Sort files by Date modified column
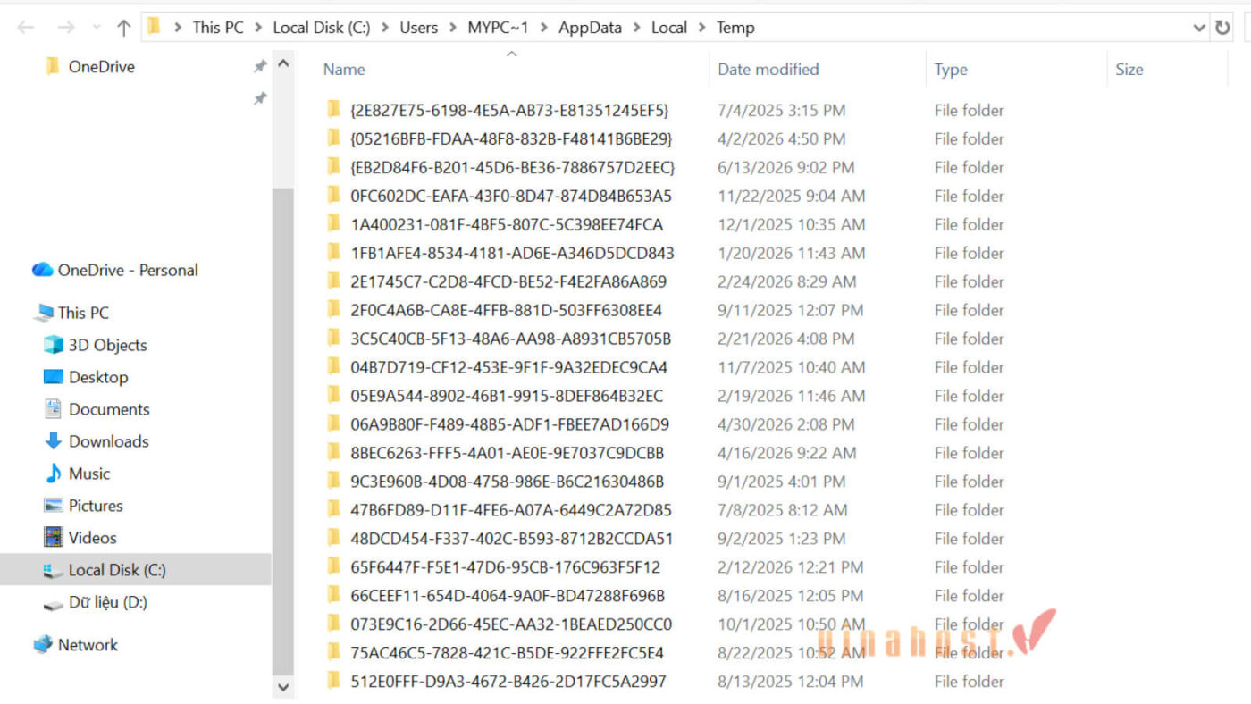 pyautogui.click(x=768, y=69)
